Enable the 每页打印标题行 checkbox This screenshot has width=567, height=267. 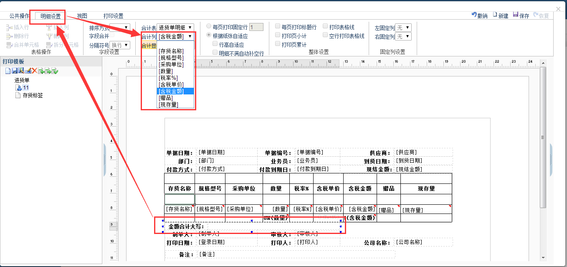coord(278,26)
